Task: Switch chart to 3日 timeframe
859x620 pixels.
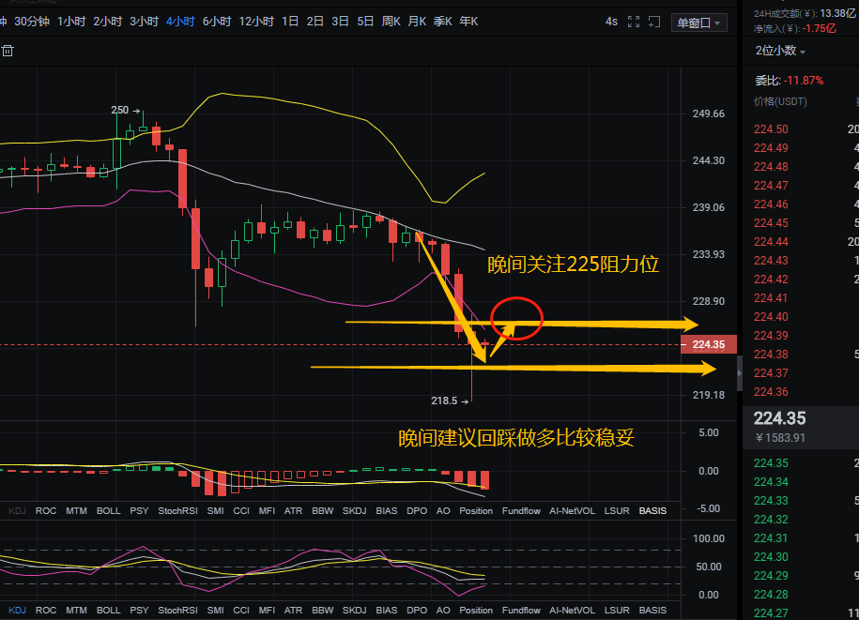Action: [x=340, y=22]
